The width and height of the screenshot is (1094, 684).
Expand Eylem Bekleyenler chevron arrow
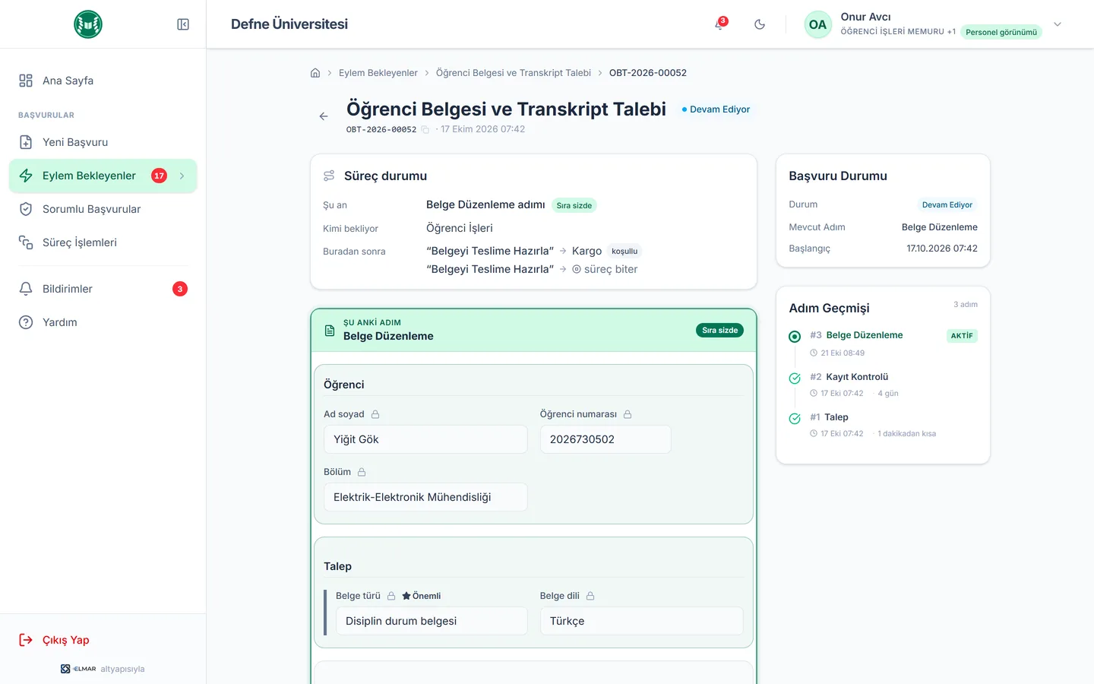[x=182, y=176]
